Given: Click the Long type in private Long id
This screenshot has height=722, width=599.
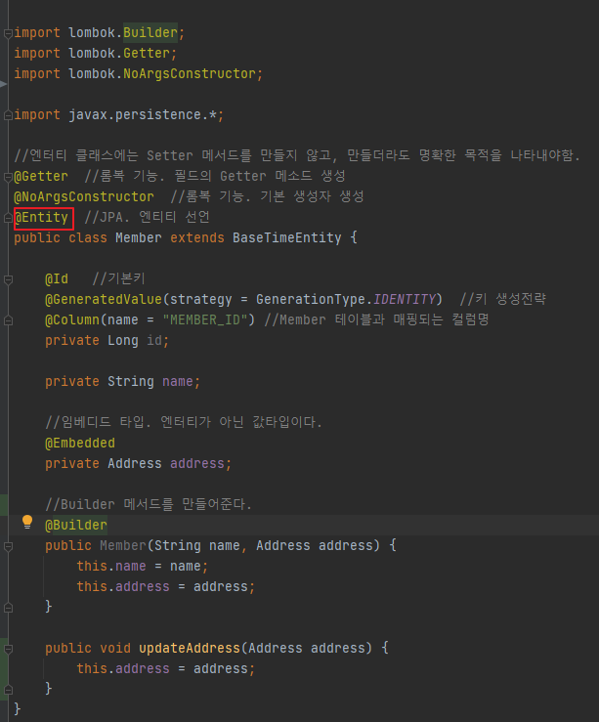Looking at the screenshot, I should (123, 340).
